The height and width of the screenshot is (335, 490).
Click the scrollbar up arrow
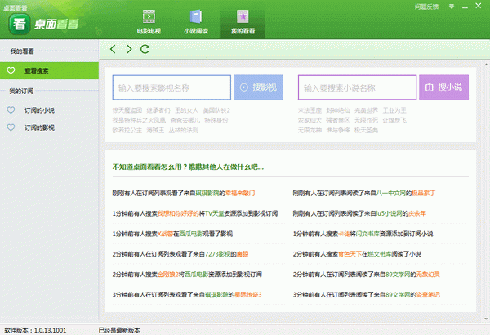(486, 65)
